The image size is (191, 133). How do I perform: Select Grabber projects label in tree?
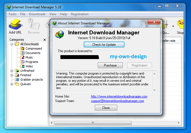32,80
